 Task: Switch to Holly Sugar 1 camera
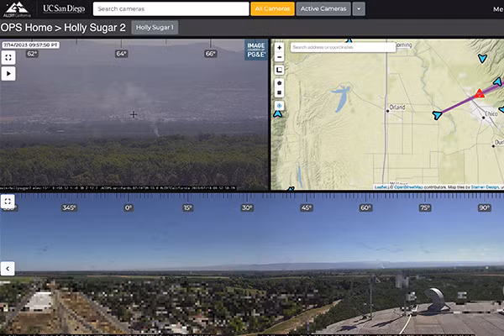pos(155,28)
